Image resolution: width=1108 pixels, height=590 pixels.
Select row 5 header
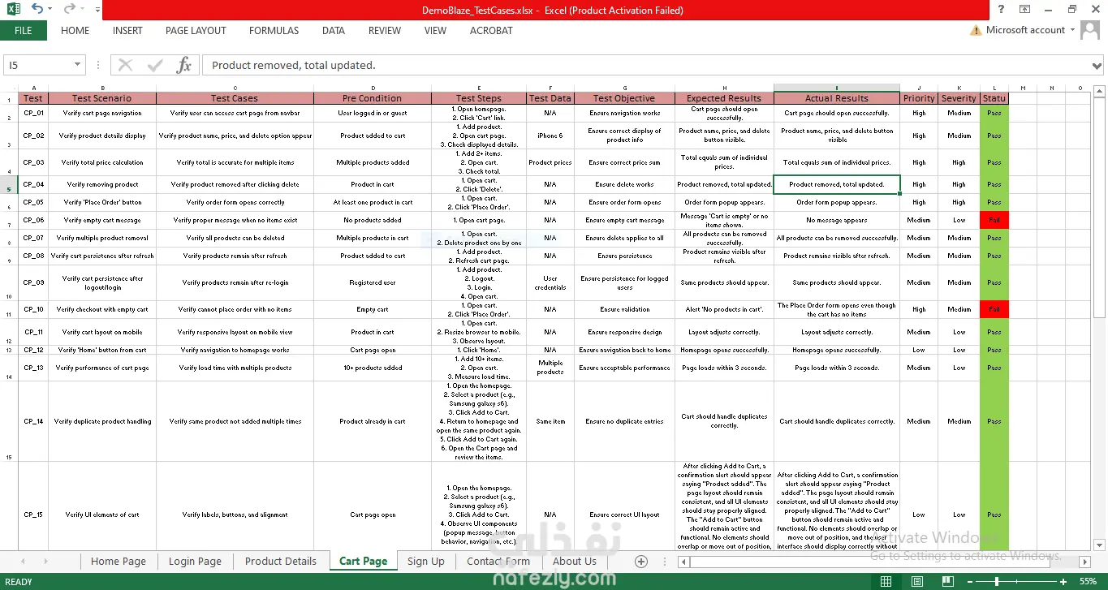[10, 184]
